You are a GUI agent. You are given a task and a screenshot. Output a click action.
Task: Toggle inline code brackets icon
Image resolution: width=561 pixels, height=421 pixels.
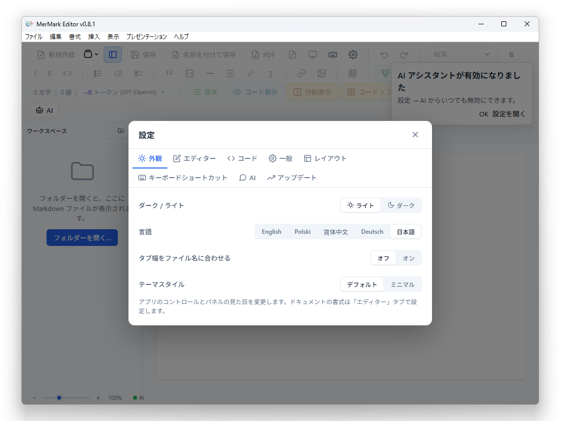click(x=67, y=73)
